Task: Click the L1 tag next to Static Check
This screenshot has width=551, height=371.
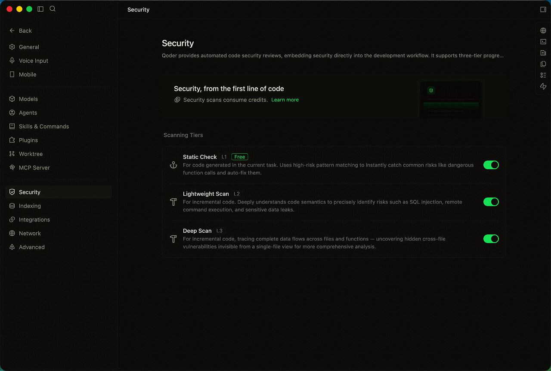Action: [x=224, y=157]
